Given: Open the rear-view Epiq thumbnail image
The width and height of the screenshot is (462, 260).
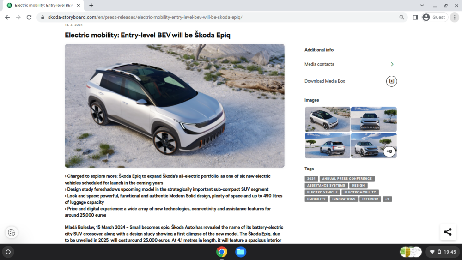Looking at the screenshot, I should (328, 145).
